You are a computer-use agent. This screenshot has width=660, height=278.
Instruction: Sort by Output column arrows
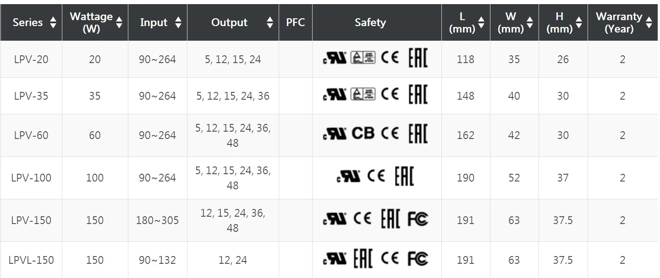(270, 22)
